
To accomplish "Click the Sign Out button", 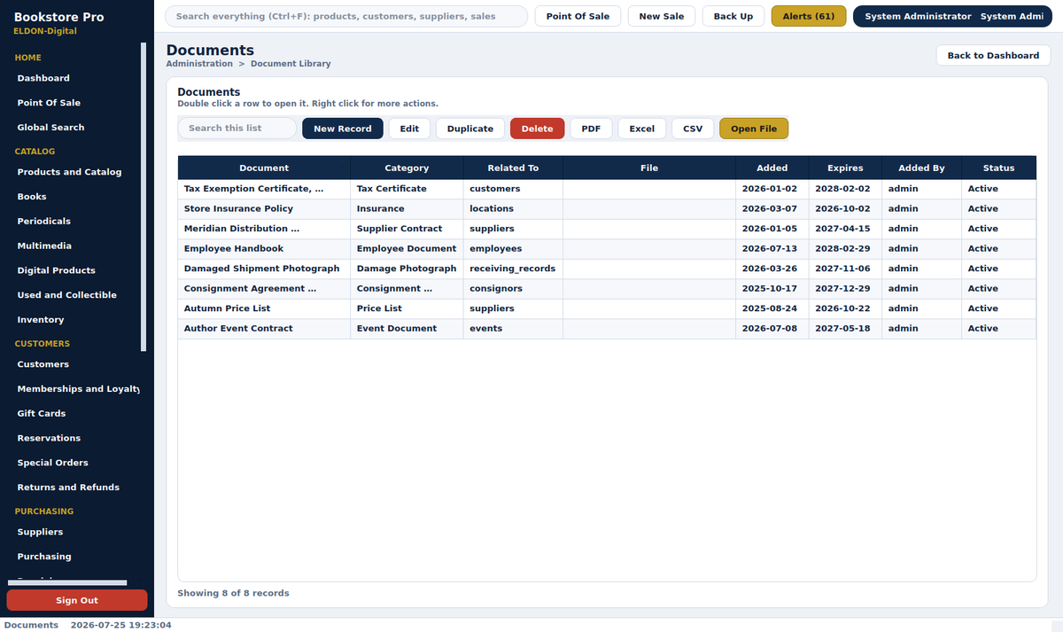I will pos(77,600).
